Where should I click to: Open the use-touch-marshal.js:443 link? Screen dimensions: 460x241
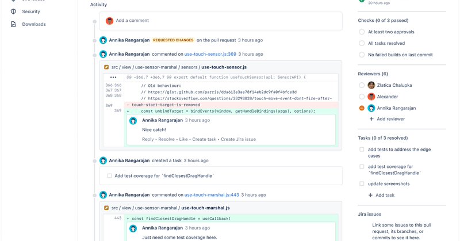[212, 195]
